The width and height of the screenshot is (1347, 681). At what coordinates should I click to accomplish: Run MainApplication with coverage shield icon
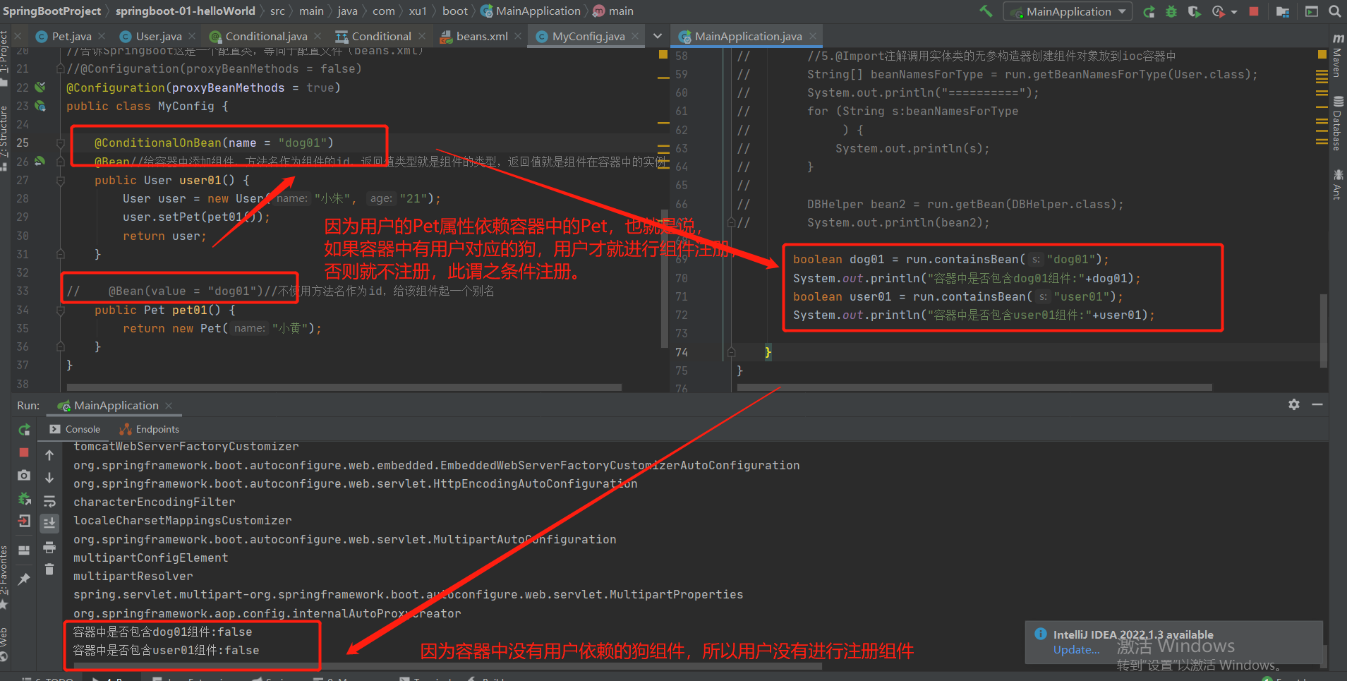(1194, 11)
